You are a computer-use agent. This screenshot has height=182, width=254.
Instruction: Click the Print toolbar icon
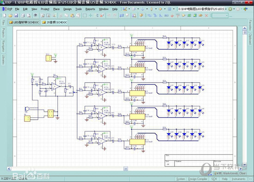click(23, 16)
